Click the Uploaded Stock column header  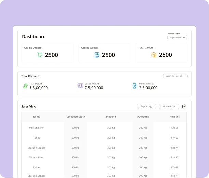pyautogui.click(x=75, y=117)
